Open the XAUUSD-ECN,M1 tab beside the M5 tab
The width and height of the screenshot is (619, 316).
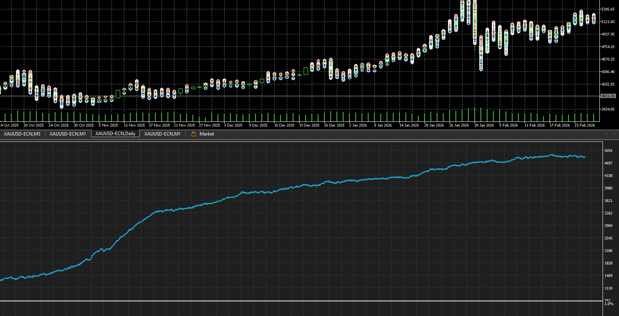point(68,134)
